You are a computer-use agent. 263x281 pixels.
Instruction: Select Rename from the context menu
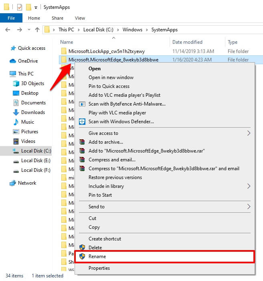(97, 257)
